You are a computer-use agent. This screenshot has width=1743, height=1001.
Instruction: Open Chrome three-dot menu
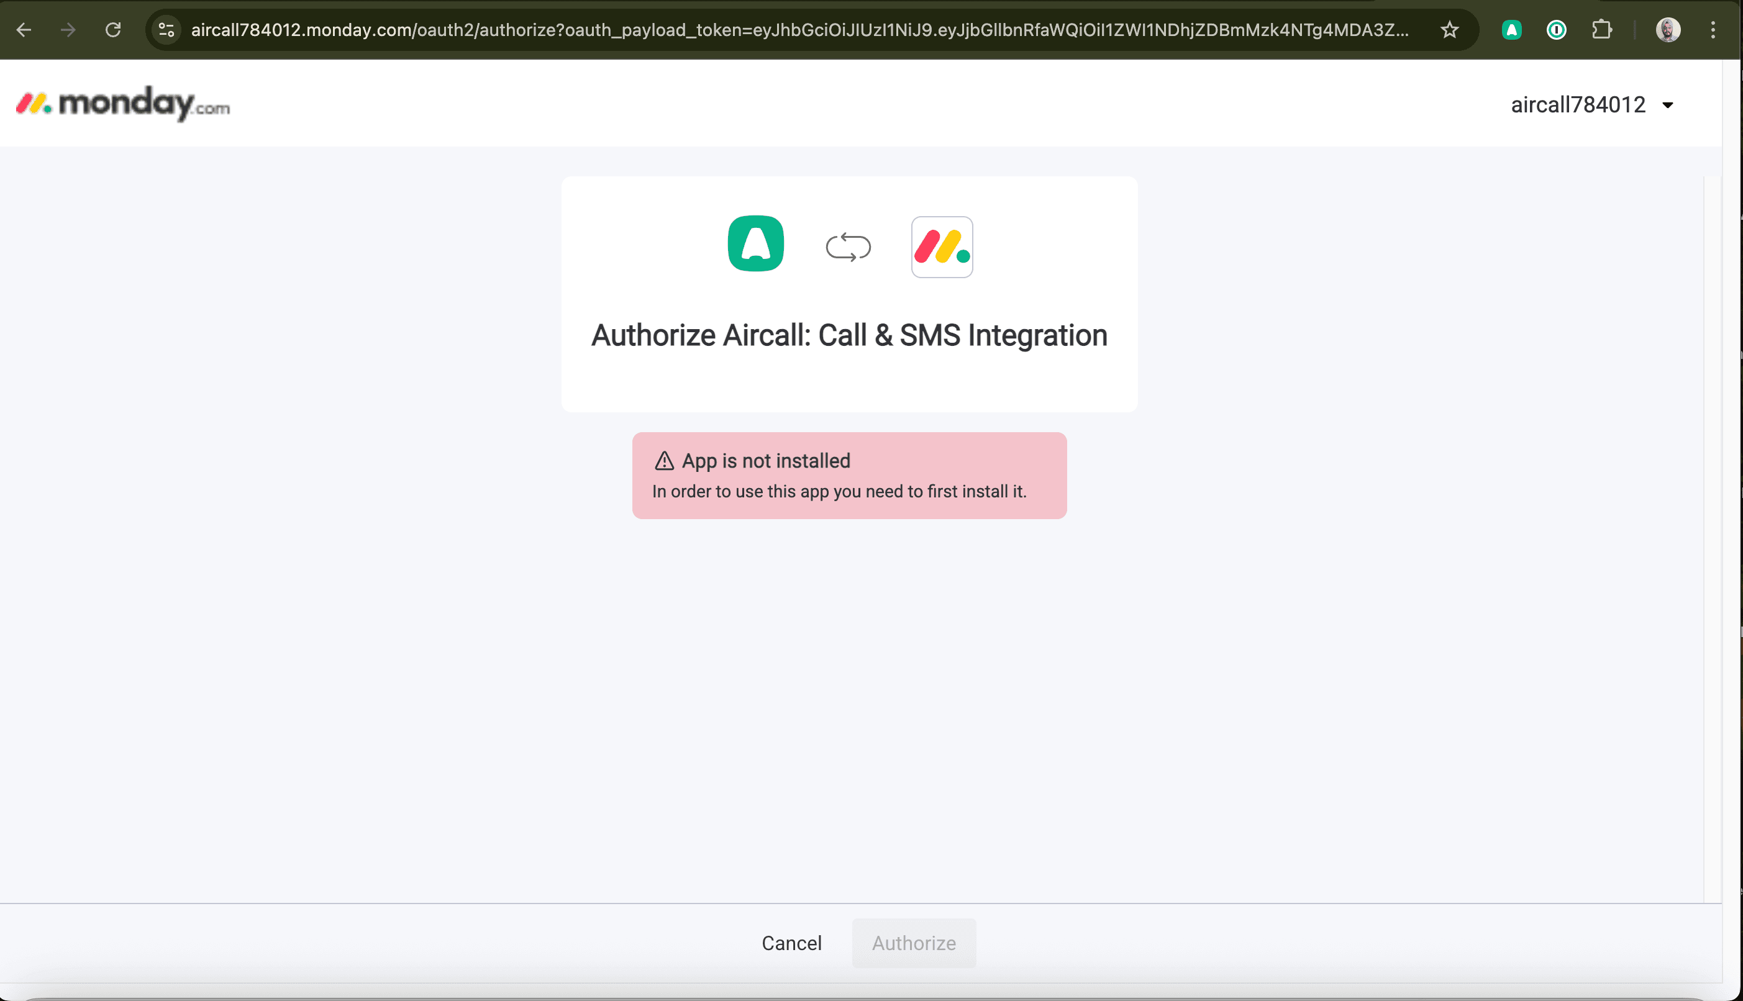(x=1713, y=30)
